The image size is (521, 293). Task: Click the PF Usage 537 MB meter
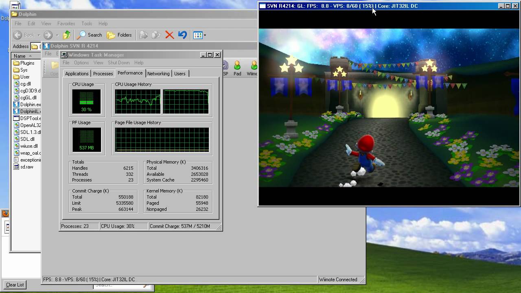tap(86, 140)
